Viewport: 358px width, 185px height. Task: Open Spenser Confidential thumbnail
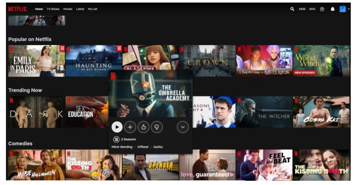click(x=151, y=167)
